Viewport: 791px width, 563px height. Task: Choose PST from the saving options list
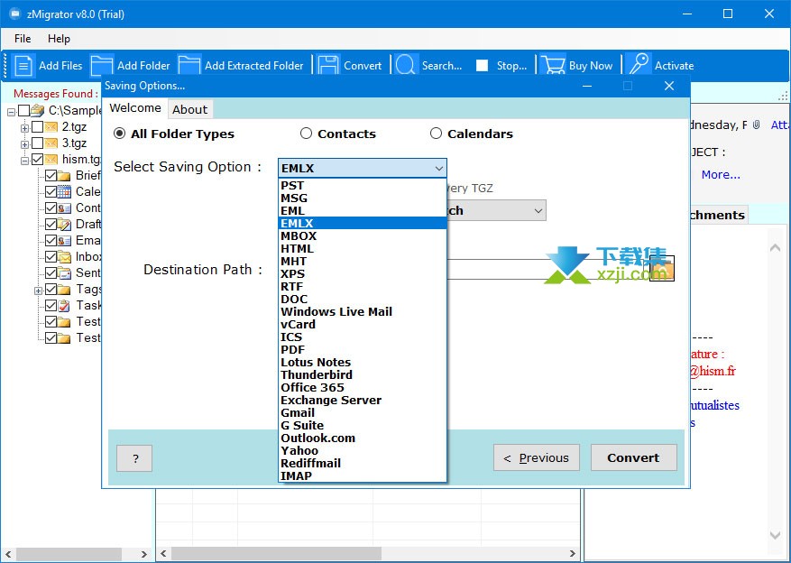[x=363, y=185]
